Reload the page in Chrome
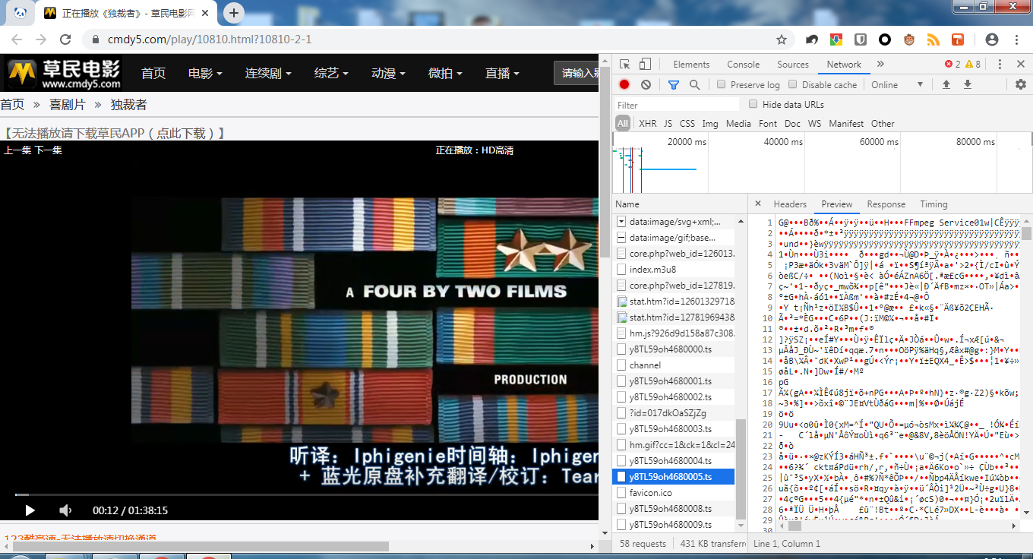This screenshot has width=1033, height=559. [65, 39]
